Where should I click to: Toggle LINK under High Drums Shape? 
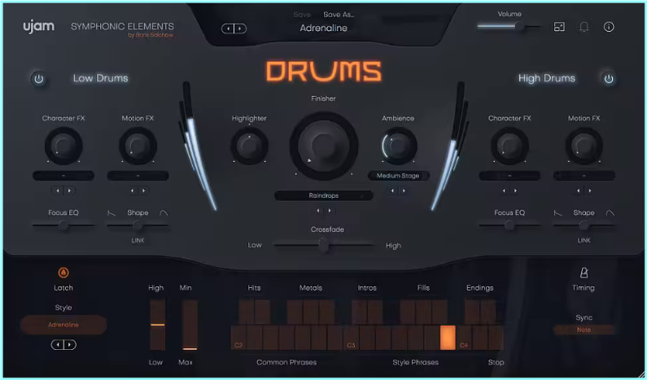tap(584, 241)
